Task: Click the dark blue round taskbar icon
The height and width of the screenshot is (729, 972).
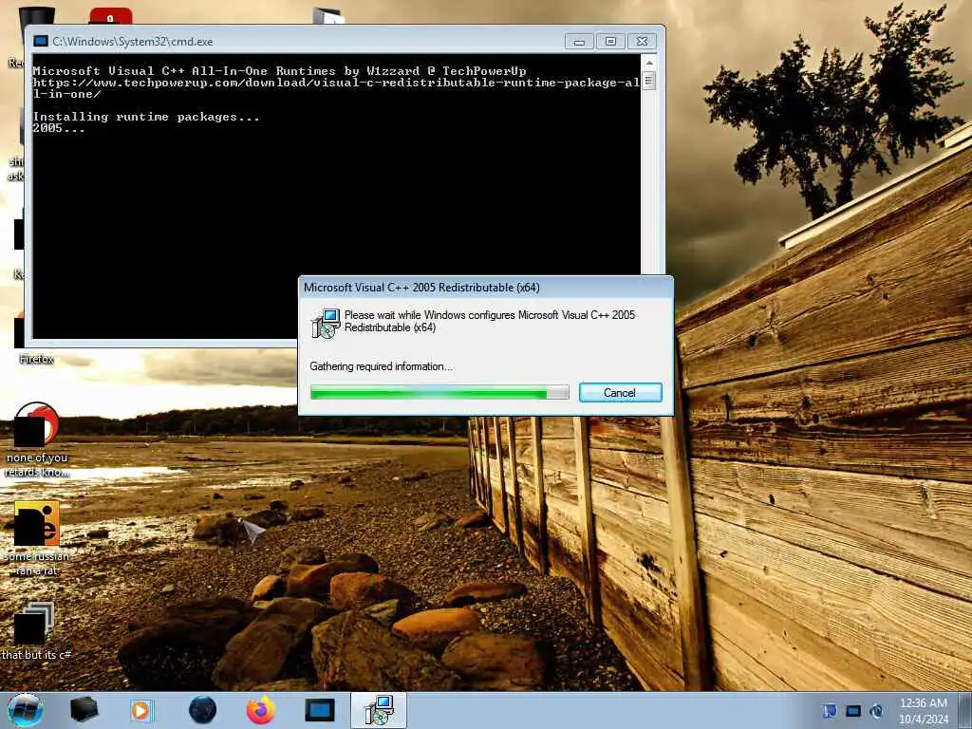Action: [x=202, y=710]
